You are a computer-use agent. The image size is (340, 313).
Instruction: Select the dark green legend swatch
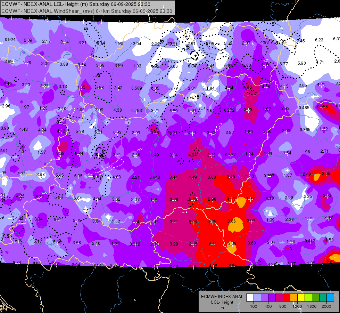pyautogui.click(x=315, y=298)
